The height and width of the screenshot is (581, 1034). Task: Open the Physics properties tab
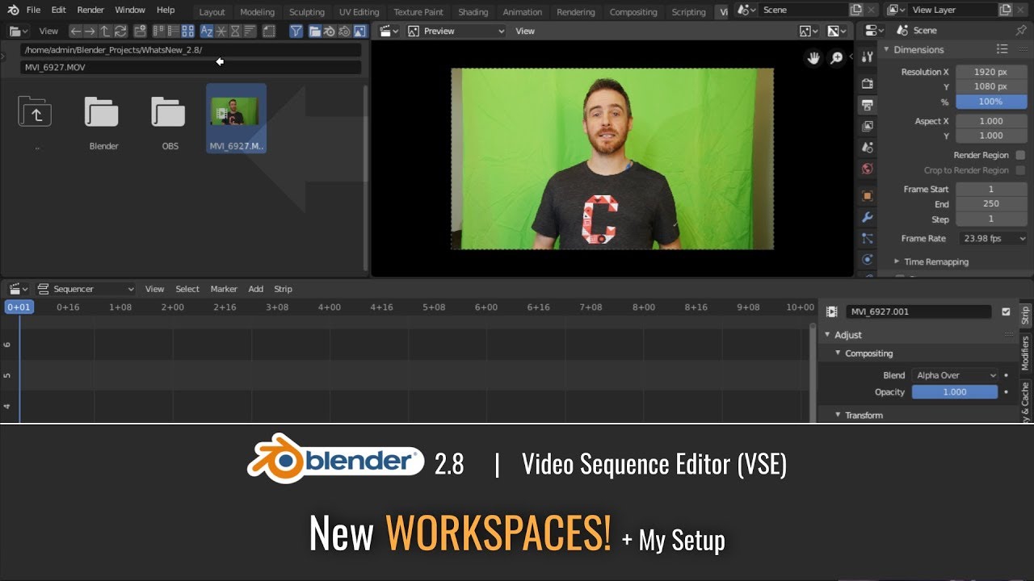pos(868,260)
